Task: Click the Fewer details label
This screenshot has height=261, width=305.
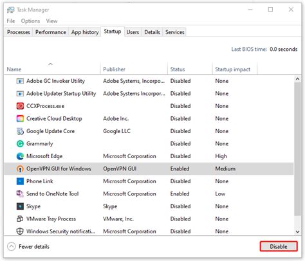Action: (34, 247)
